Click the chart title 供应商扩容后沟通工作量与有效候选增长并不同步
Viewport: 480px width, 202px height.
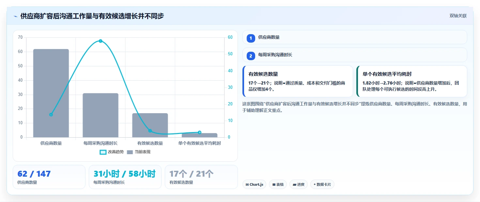pyautogui.click(x=92, y=16)
